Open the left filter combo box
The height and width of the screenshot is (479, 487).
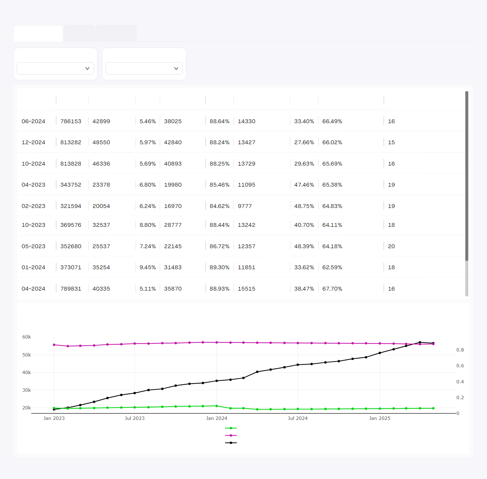[55, 68]
